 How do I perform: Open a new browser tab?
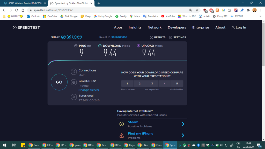(99, 3)
